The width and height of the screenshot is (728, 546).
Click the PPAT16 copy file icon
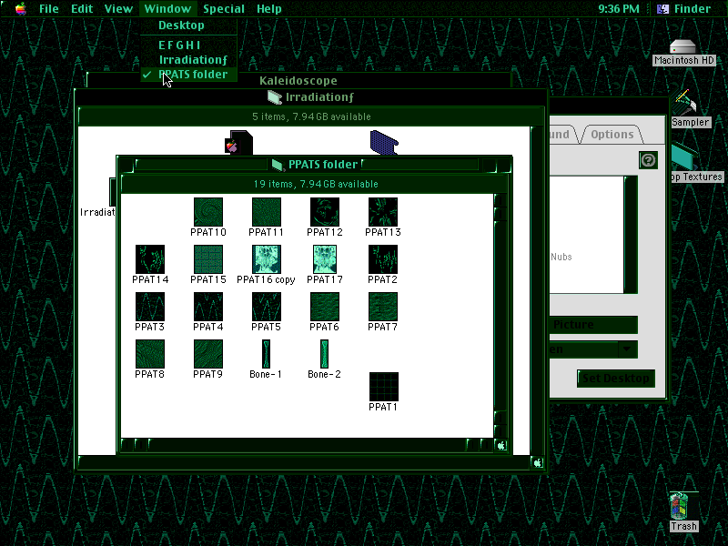pos(266,259)
